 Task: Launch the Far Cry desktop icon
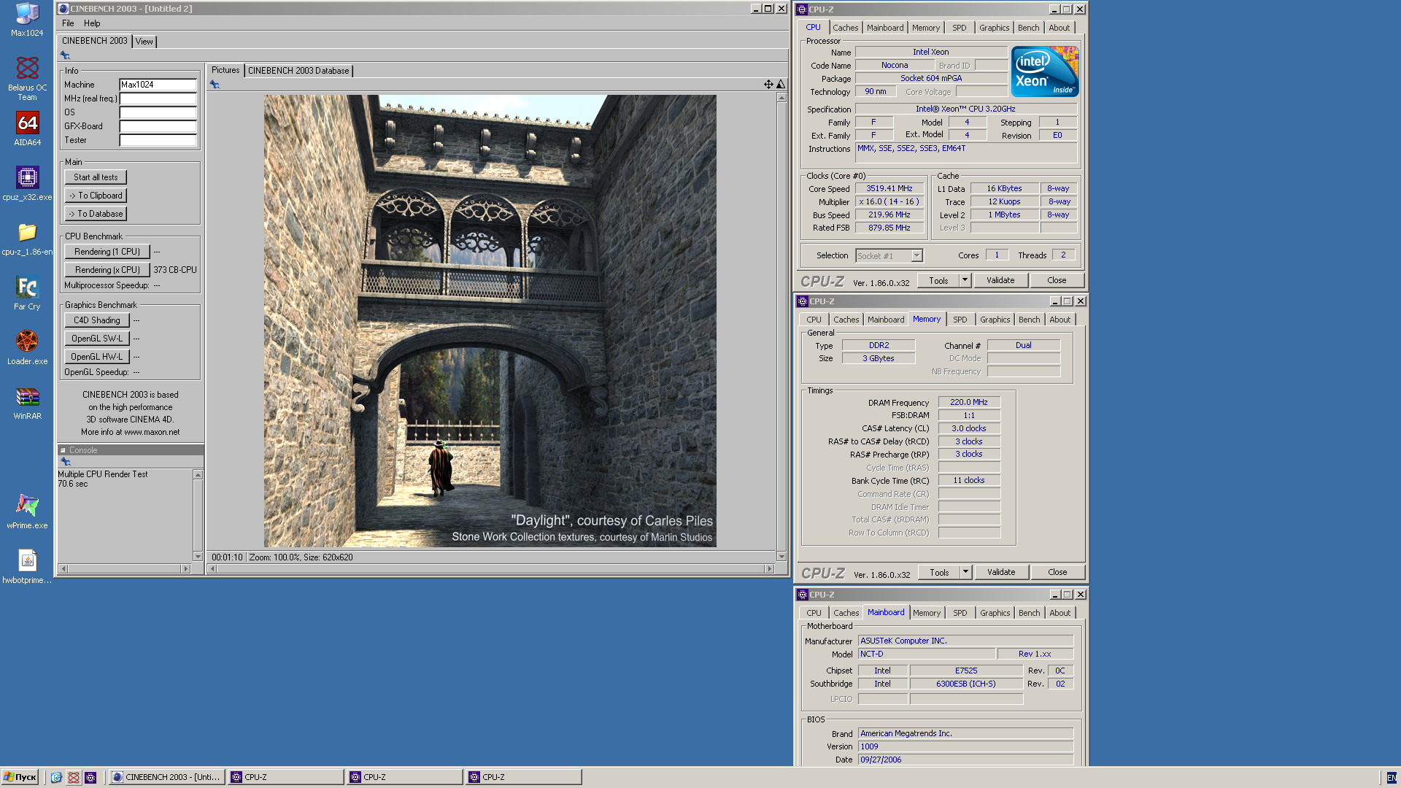[x=27, y=293]
